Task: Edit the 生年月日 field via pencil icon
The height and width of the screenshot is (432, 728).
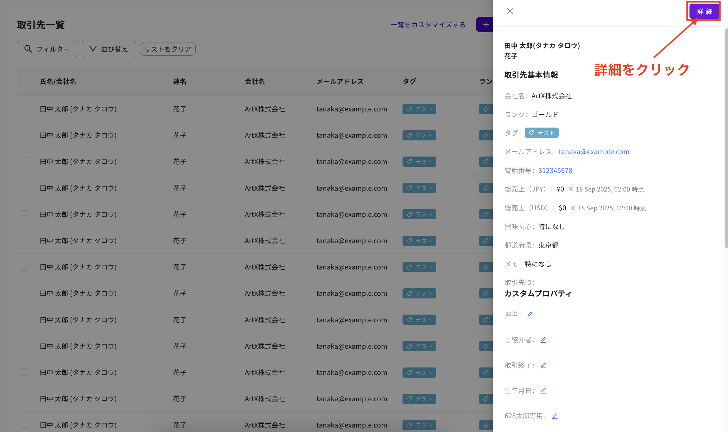Action: (x=543, y=390)
